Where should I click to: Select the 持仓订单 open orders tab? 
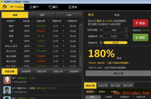pyautogui.click(x=90, y=85)
